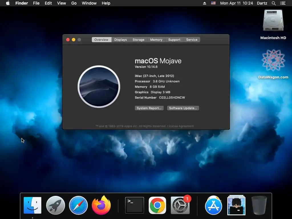This screenshot has width=292, height=219.
Task: Click the Dartz user name menu
Action: click(262, 3)
